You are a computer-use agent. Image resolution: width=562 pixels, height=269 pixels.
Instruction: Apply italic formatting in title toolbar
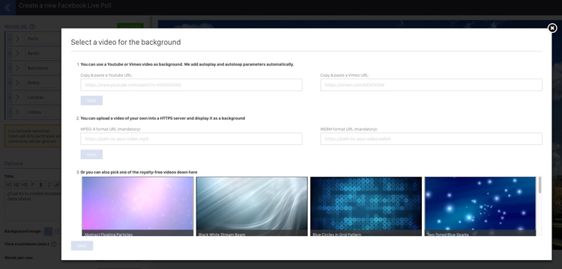click(49, 185)
